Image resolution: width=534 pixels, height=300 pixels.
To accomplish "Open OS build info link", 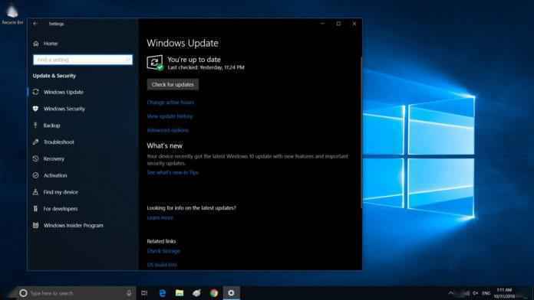I will point(162,265).
